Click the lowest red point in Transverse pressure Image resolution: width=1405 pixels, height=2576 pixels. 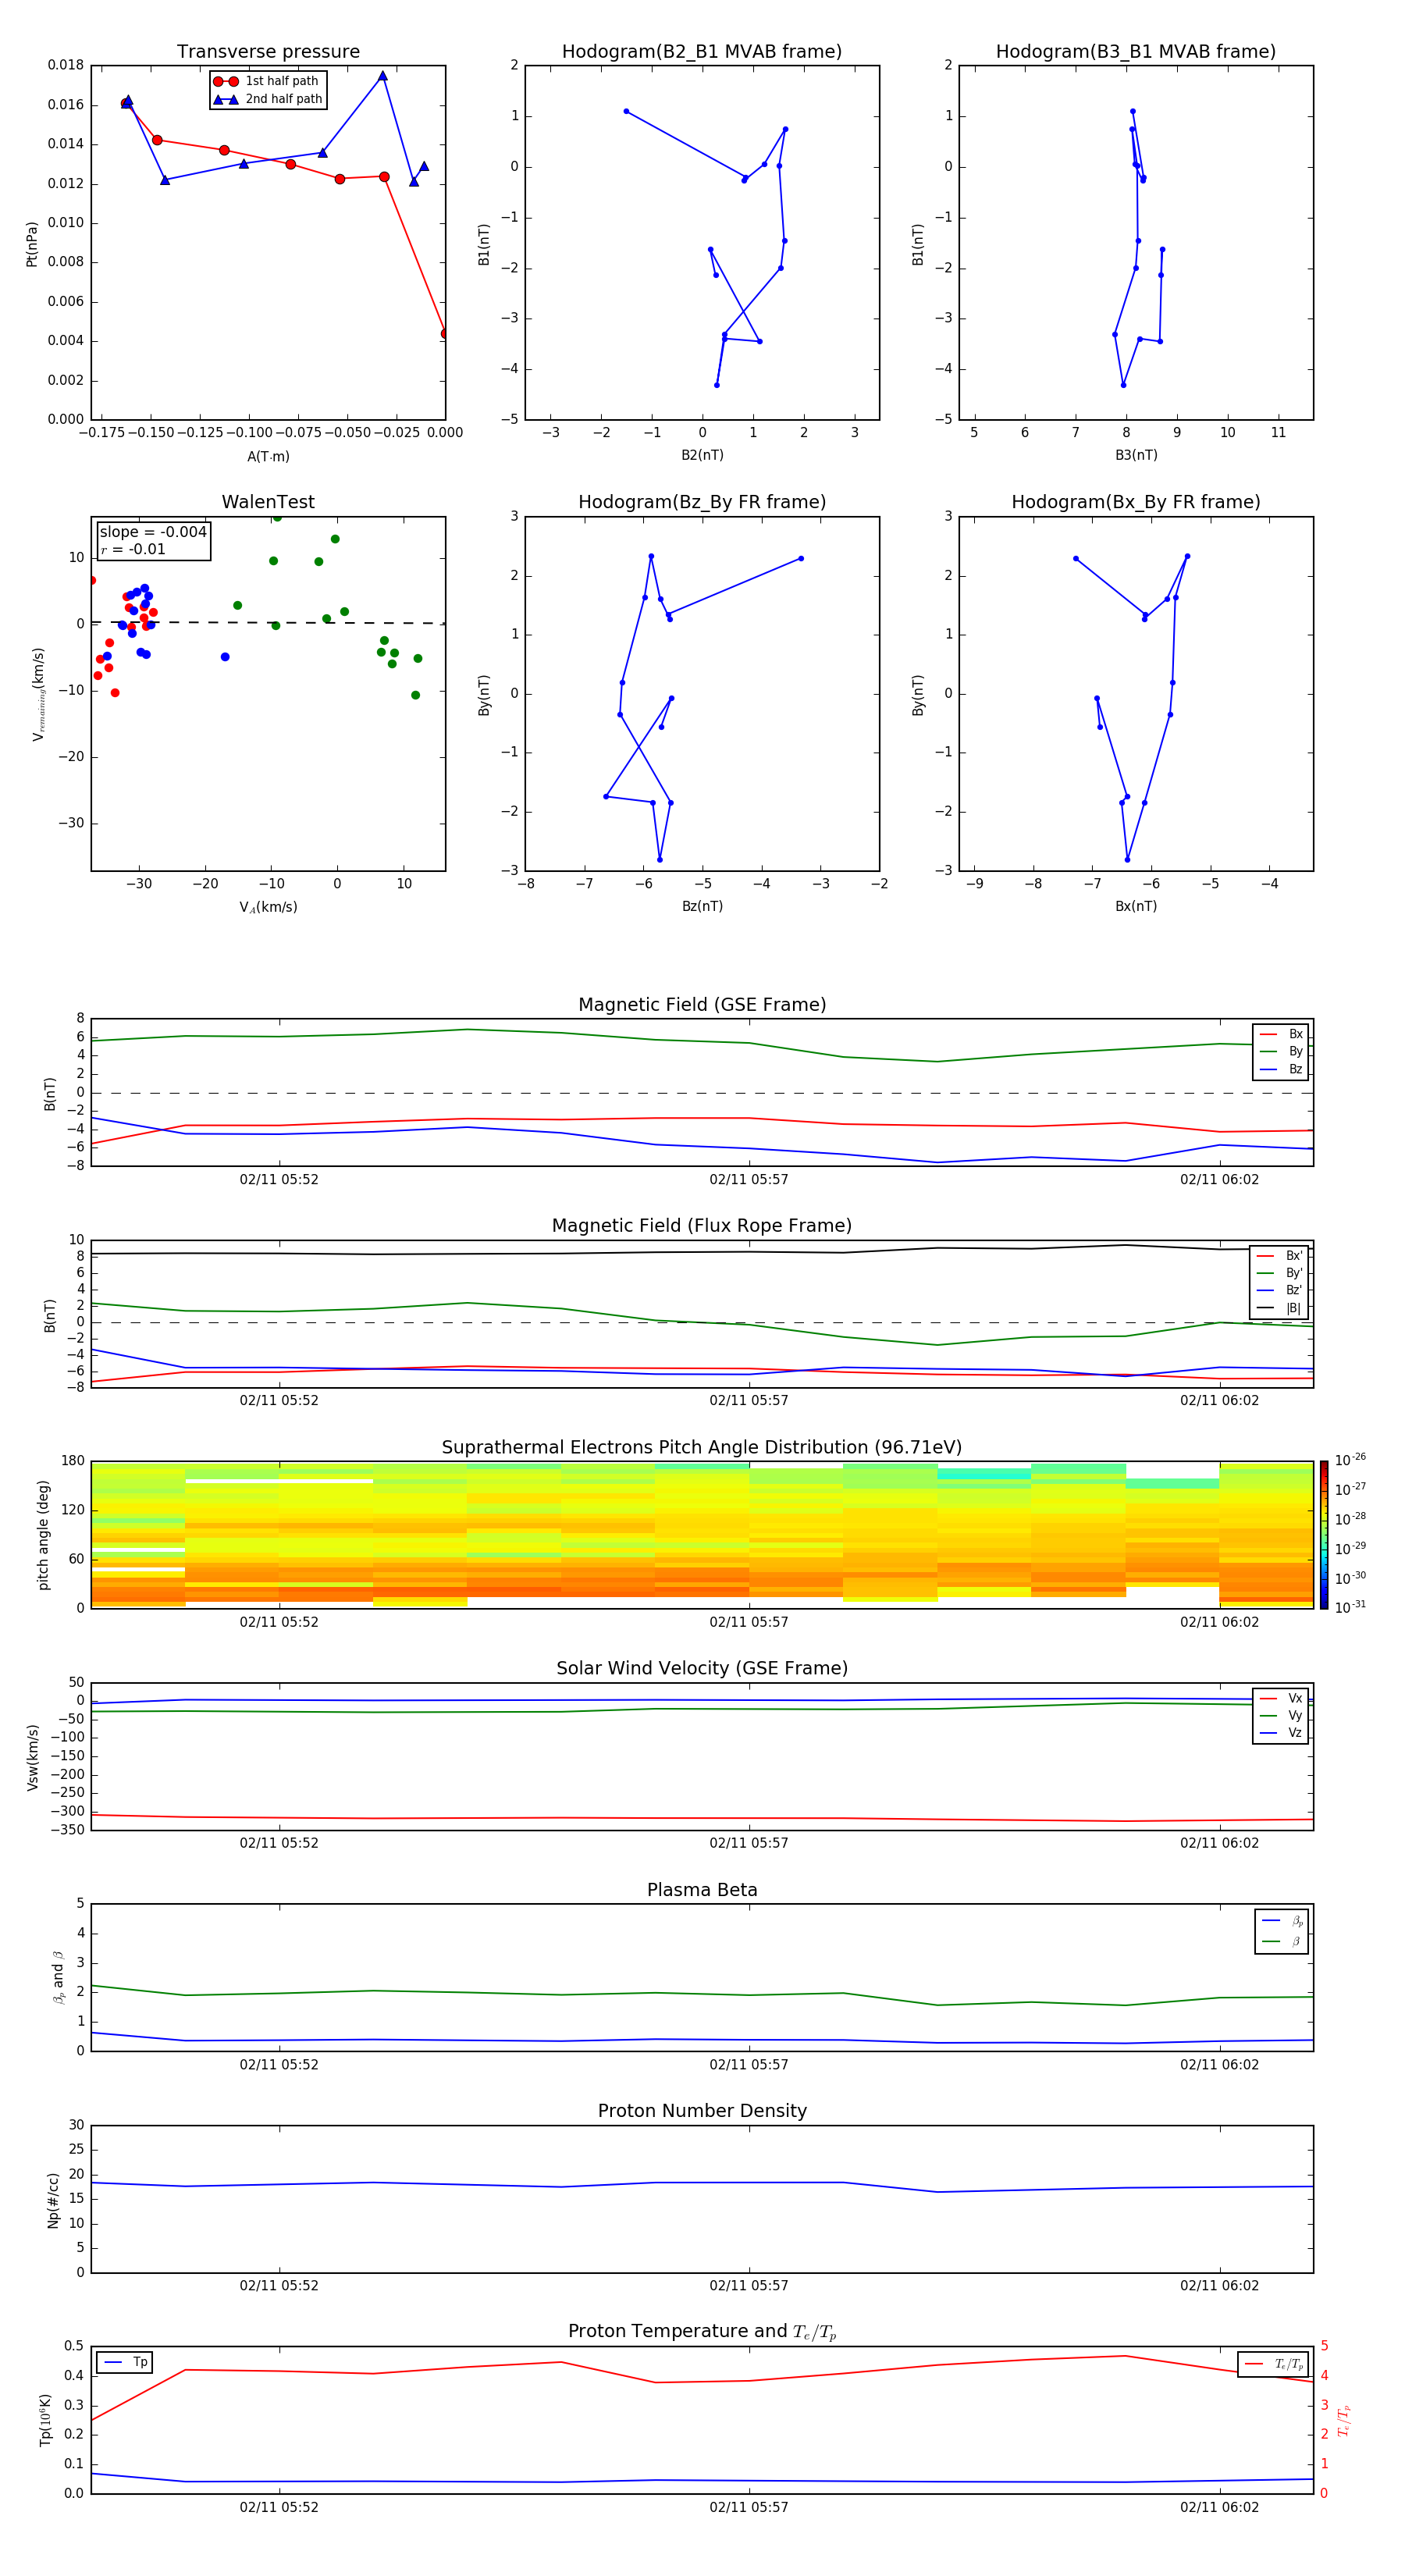tap(445, 334)
